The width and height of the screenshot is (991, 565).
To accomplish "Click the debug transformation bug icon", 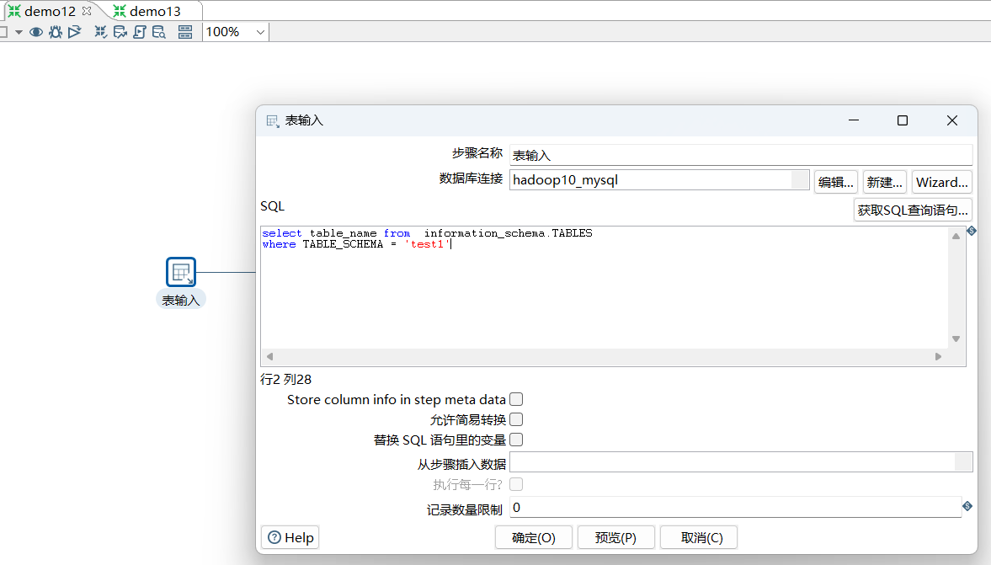I will tap(56, 32).
